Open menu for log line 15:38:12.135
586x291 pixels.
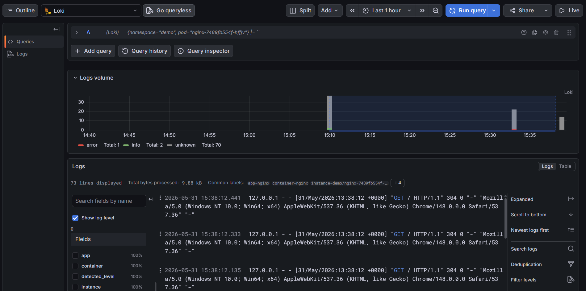tap(160, 270)
